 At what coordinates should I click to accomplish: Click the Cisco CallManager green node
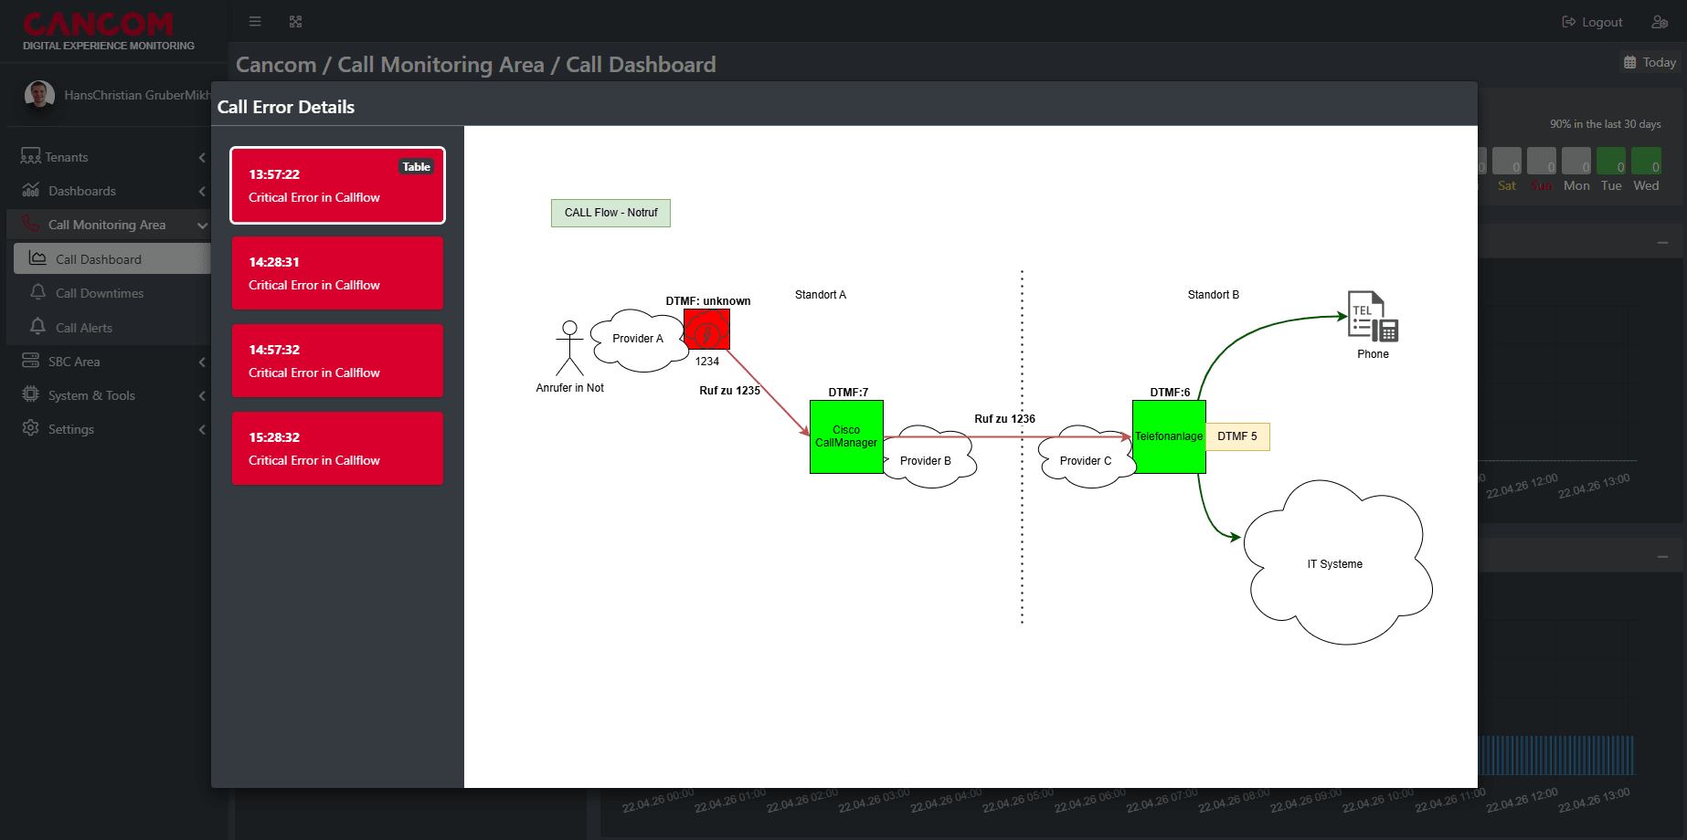846,436
